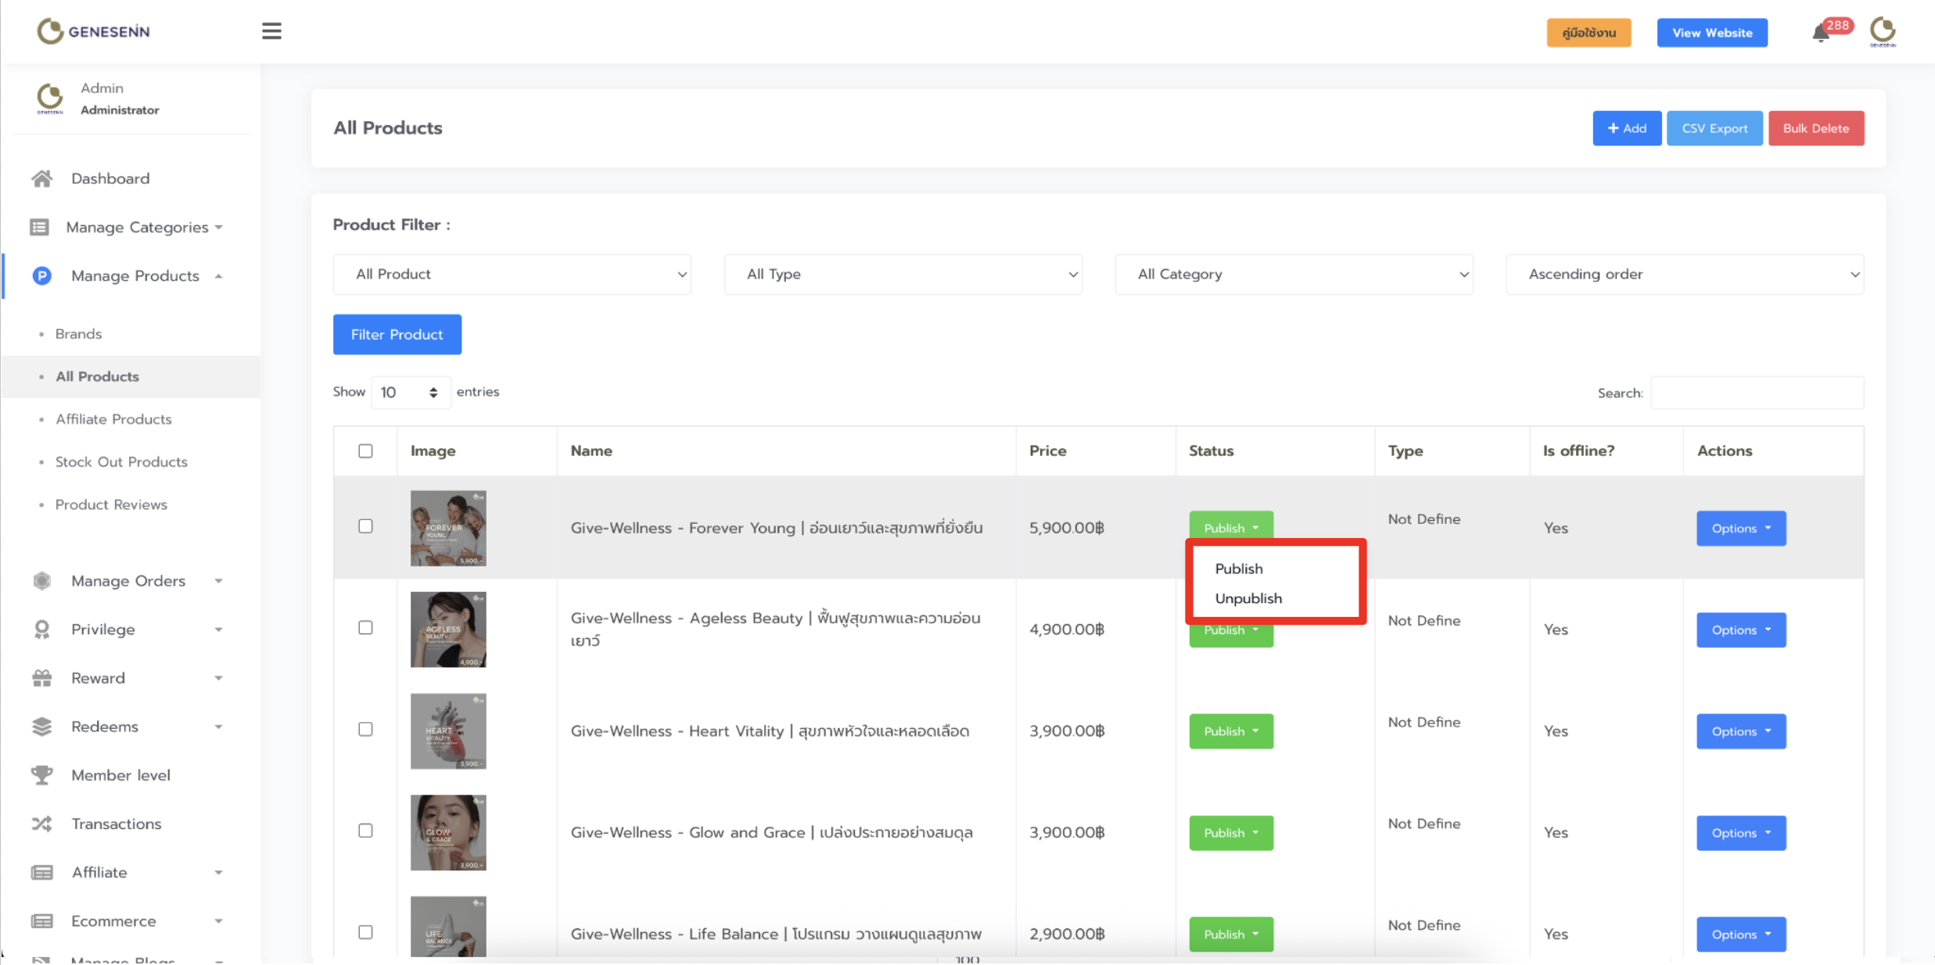Open Stock Out Products in sidebar
This screenshot has width=1935, height=965.
[121, 462]
